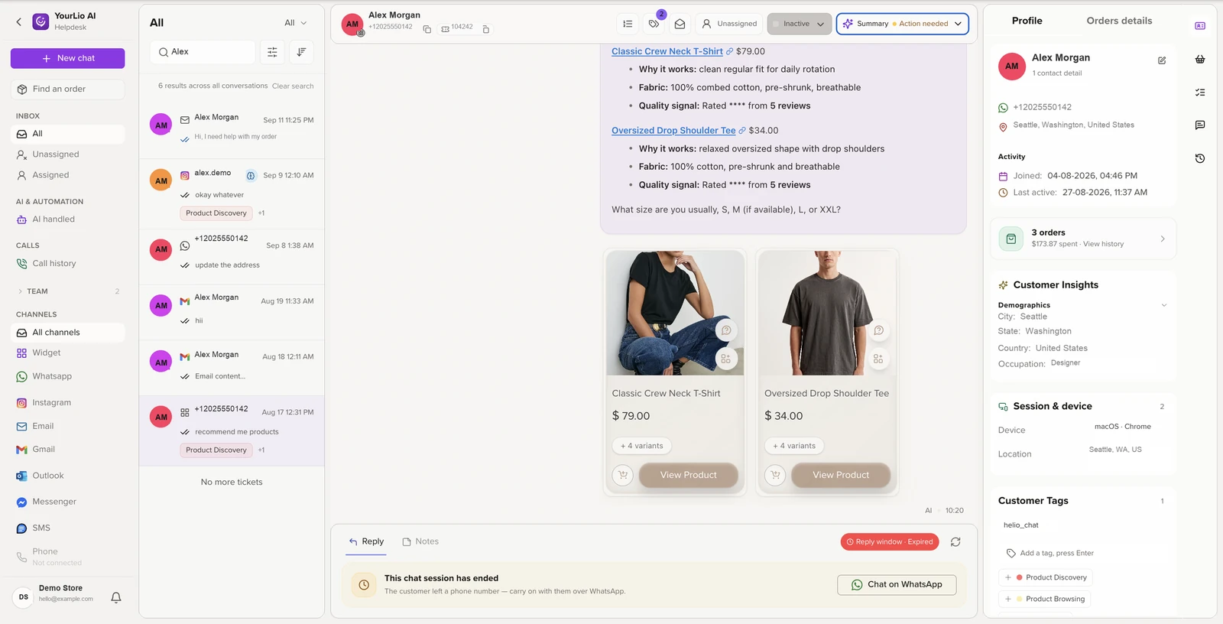The width and height of the screenshot is (1223, 624).
Task: Click the sort conversations icon
Action: point(301,52)
